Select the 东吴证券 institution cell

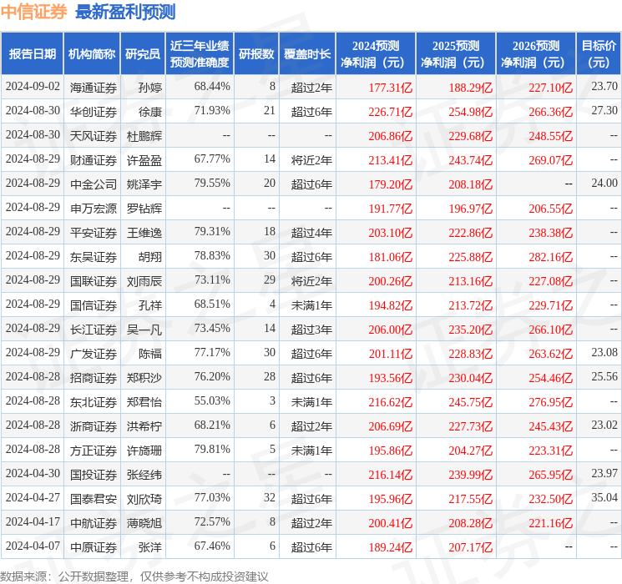click(x=94, y=256)
